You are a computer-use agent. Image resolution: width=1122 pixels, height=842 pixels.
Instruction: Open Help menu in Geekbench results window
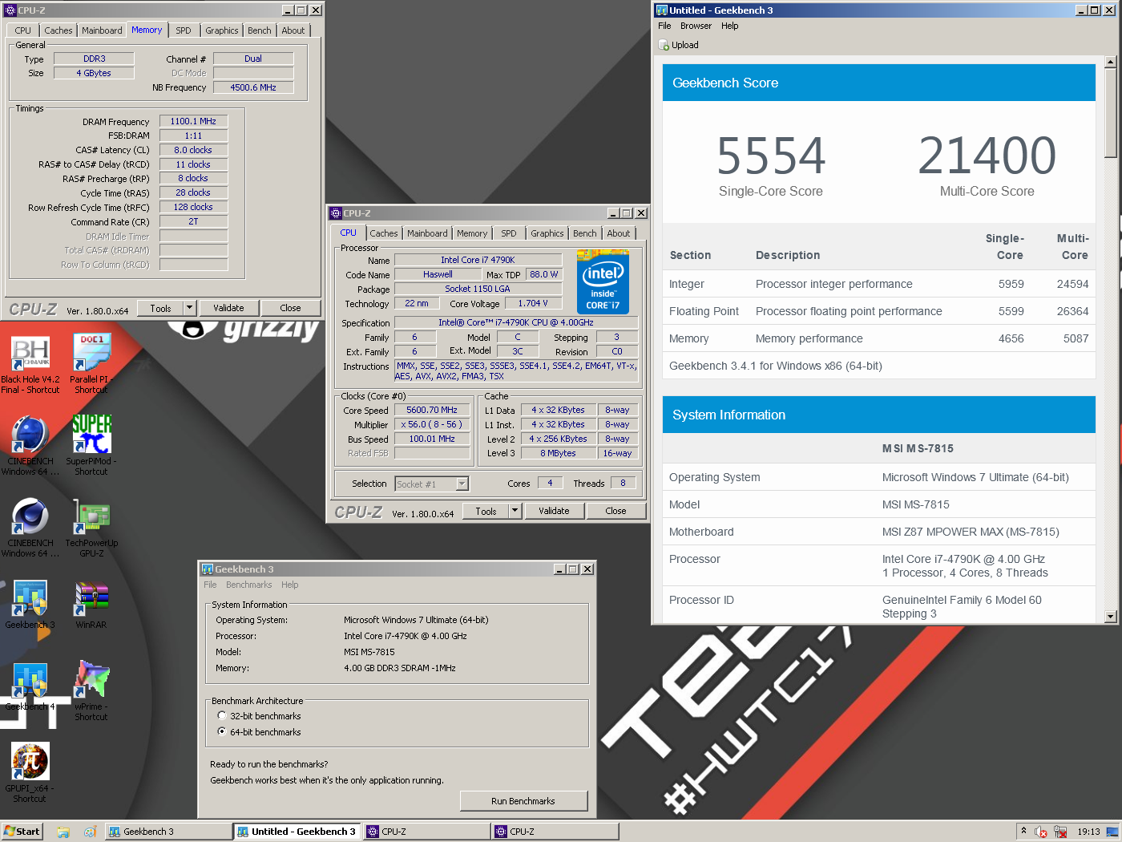(x=729, y=26)
